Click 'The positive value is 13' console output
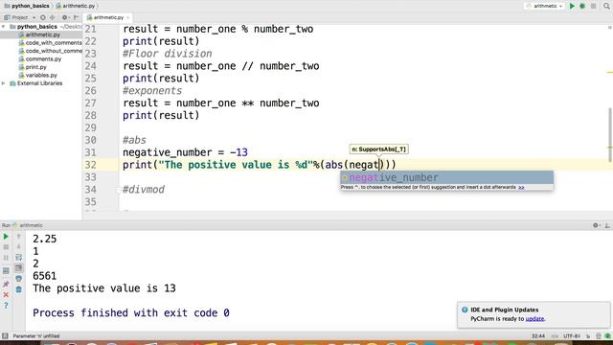Screen dimensions: 613x345 pos(104,288)
